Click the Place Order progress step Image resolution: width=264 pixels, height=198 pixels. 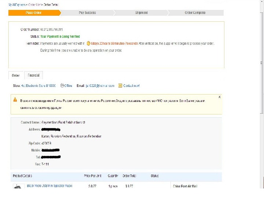pos(33,13)
